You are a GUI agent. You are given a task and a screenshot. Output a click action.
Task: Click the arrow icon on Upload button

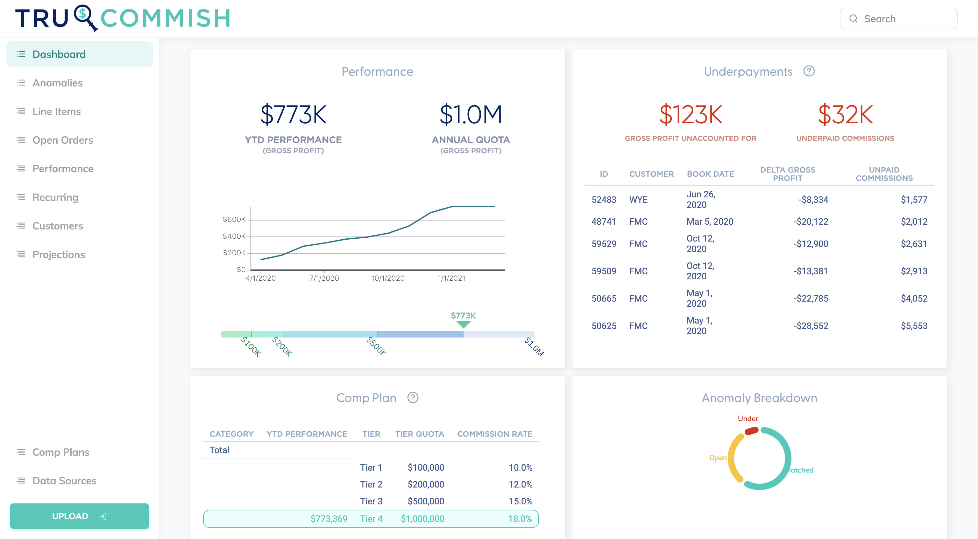103,516
